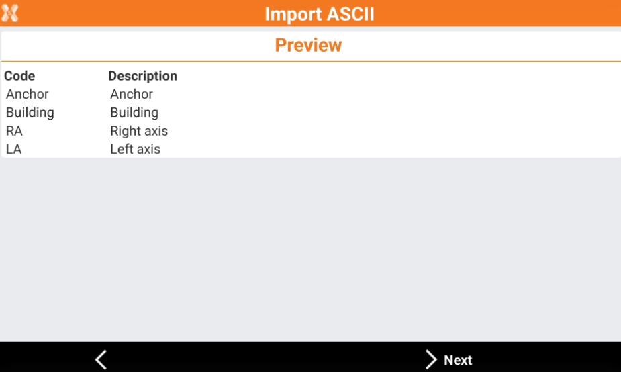Screen dimensions: 621x372
Task: Click the orange divider line under Preview
Action: [309, 62]
